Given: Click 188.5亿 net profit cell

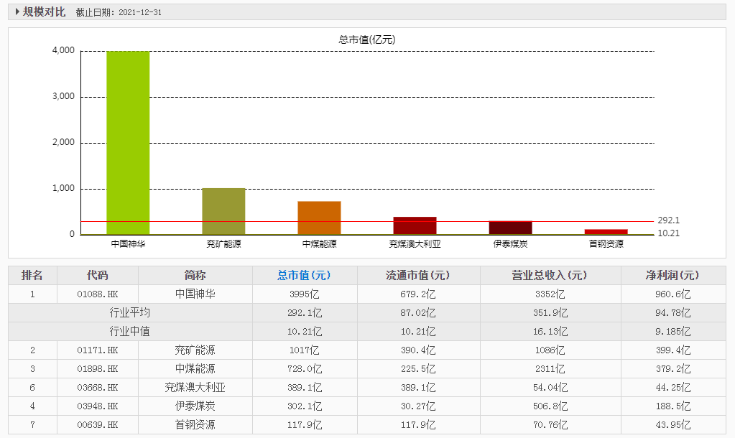Looking at the screenshot, I should (x=672, y=406).
